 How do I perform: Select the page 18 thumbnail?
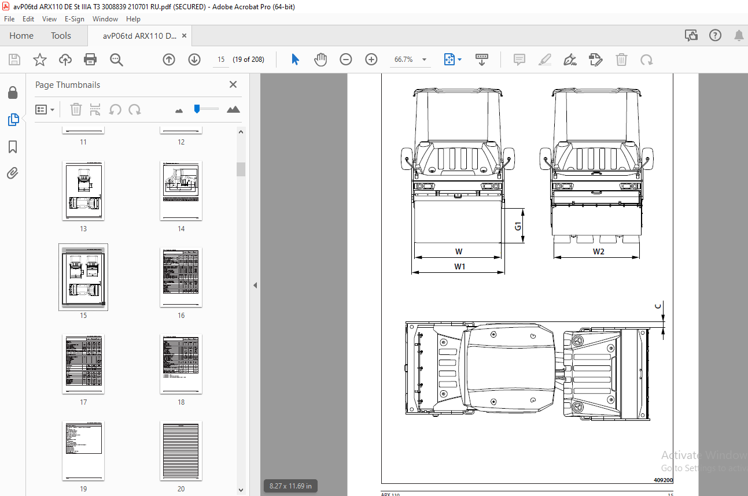click(x=181, y=364)
